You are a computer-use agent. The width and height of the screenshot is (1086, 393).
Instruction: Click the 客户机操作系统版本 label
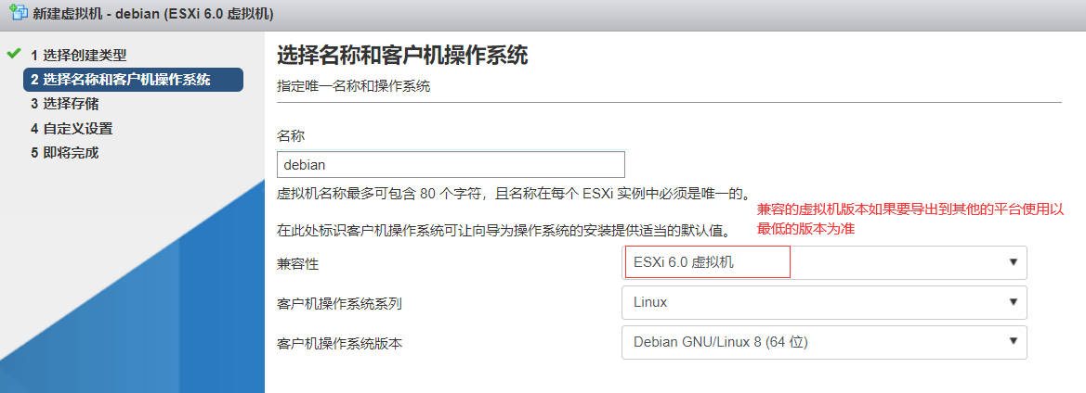click(339, 343)
